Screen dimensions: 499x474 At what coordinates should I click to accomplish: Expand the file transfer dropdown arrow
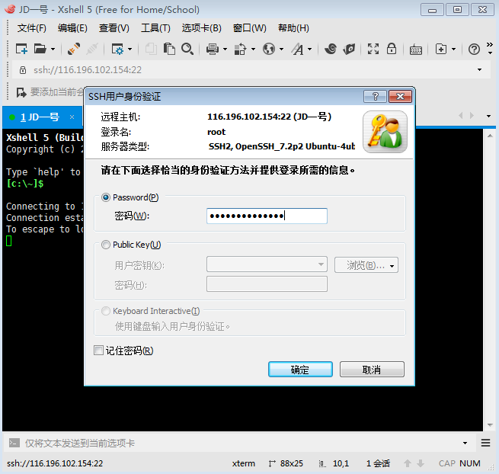(x=254, y=50)
